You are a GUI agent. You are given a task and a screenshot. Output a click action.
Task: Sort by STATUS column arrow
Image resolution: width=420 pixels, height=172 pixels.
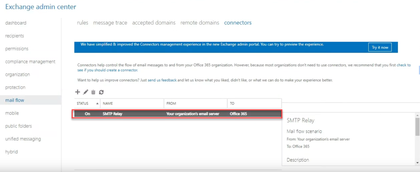coord(97,103)
